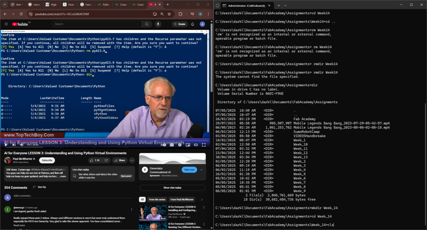Screen dimensions: 427x230
Task: Select From Paul McWhorter chip
Action: pyautogui.click(x=182, y=200)
